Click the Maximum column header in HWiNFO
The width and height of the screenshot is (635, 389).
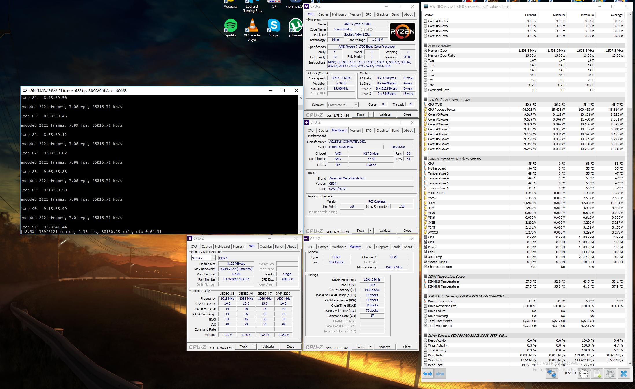[581, 15]
